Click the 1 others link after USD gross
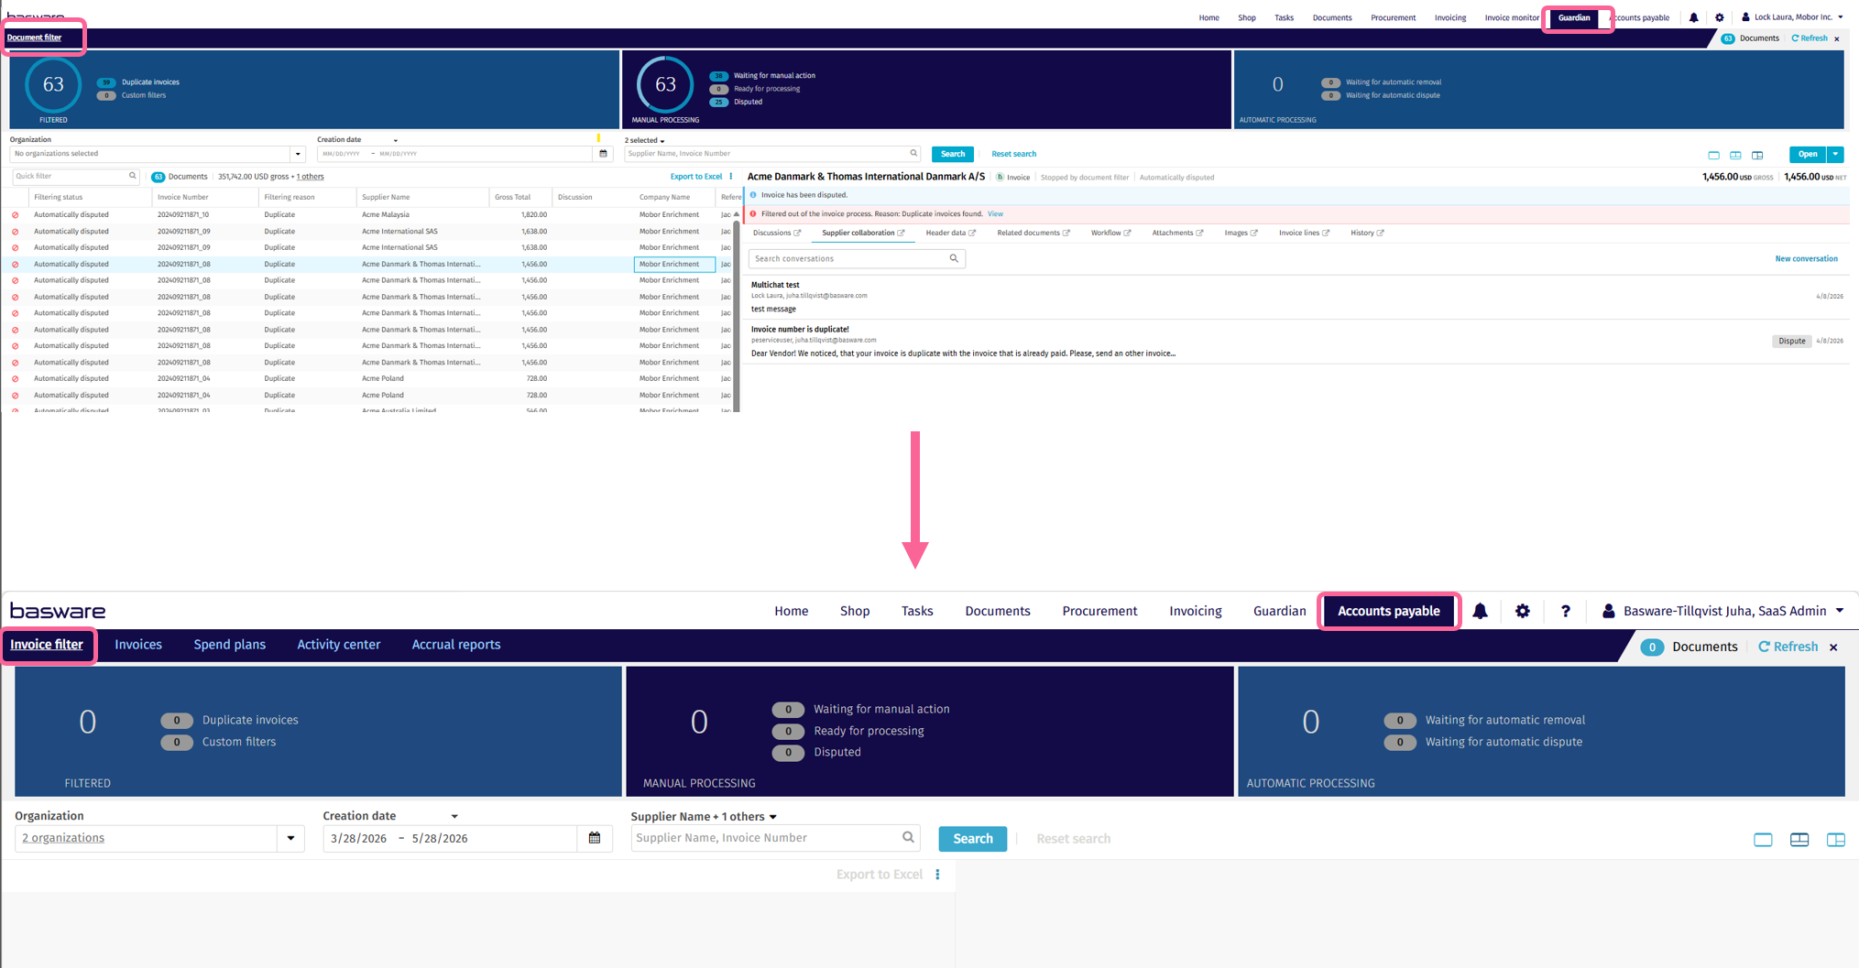The height and width of the screenshot is (968, 1859). 310,177
